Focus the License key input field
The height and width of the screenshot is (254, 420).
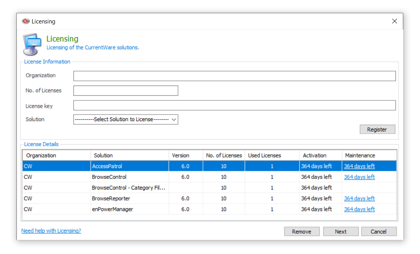pos(234,106)
